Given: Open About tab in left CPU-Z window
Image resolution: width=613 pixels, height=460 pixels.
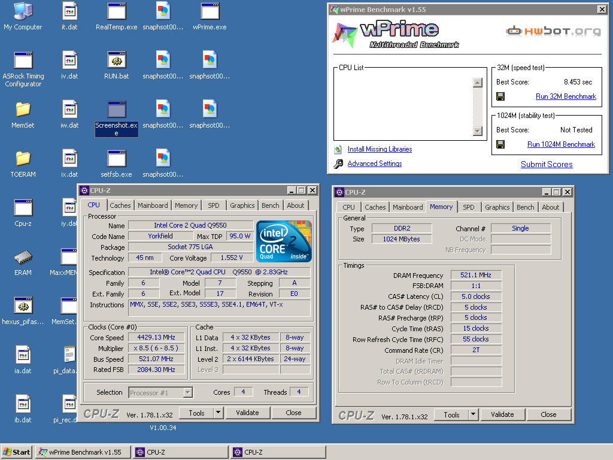Looking at the screenshot, I should 296,205.
